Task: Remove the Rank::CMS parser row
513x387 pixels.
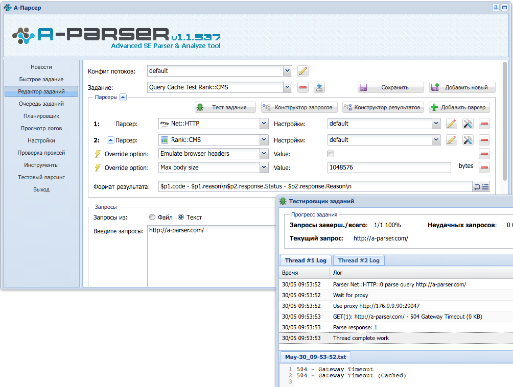Action: coord(484,140)
